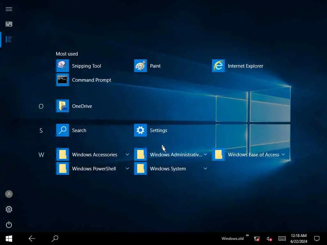This screenshot has width=327, height=245.
Task: Click the Windows.old toolbar label
Action: (x=232, y=239)
